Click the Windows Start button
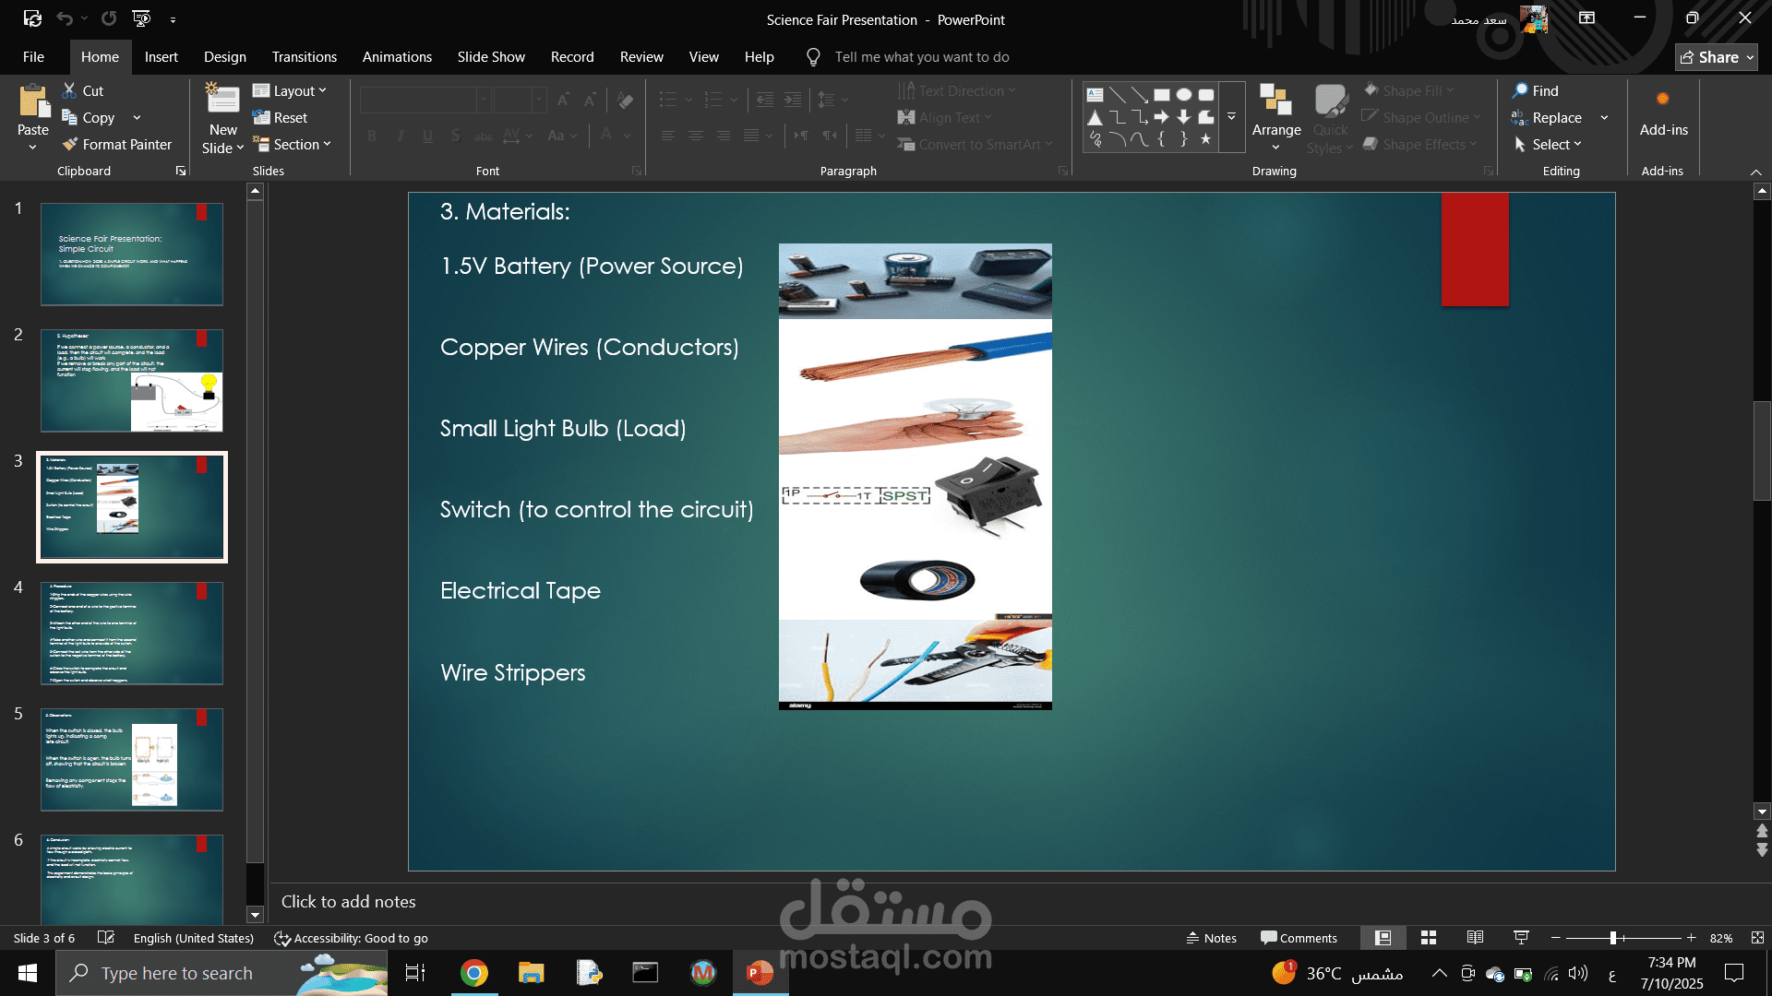 pyautogui.click(x=28, y=973)
